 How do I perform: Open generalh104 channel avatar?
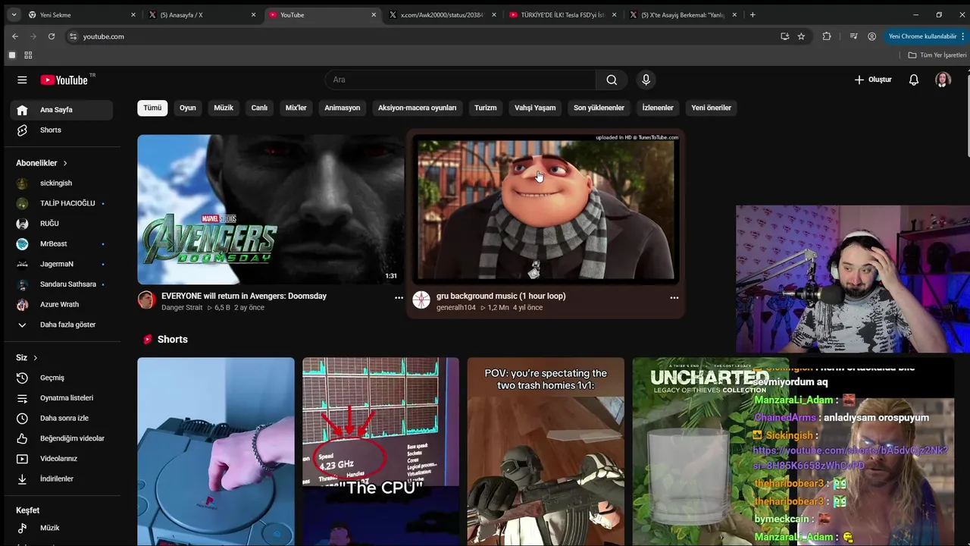(421, 300)
